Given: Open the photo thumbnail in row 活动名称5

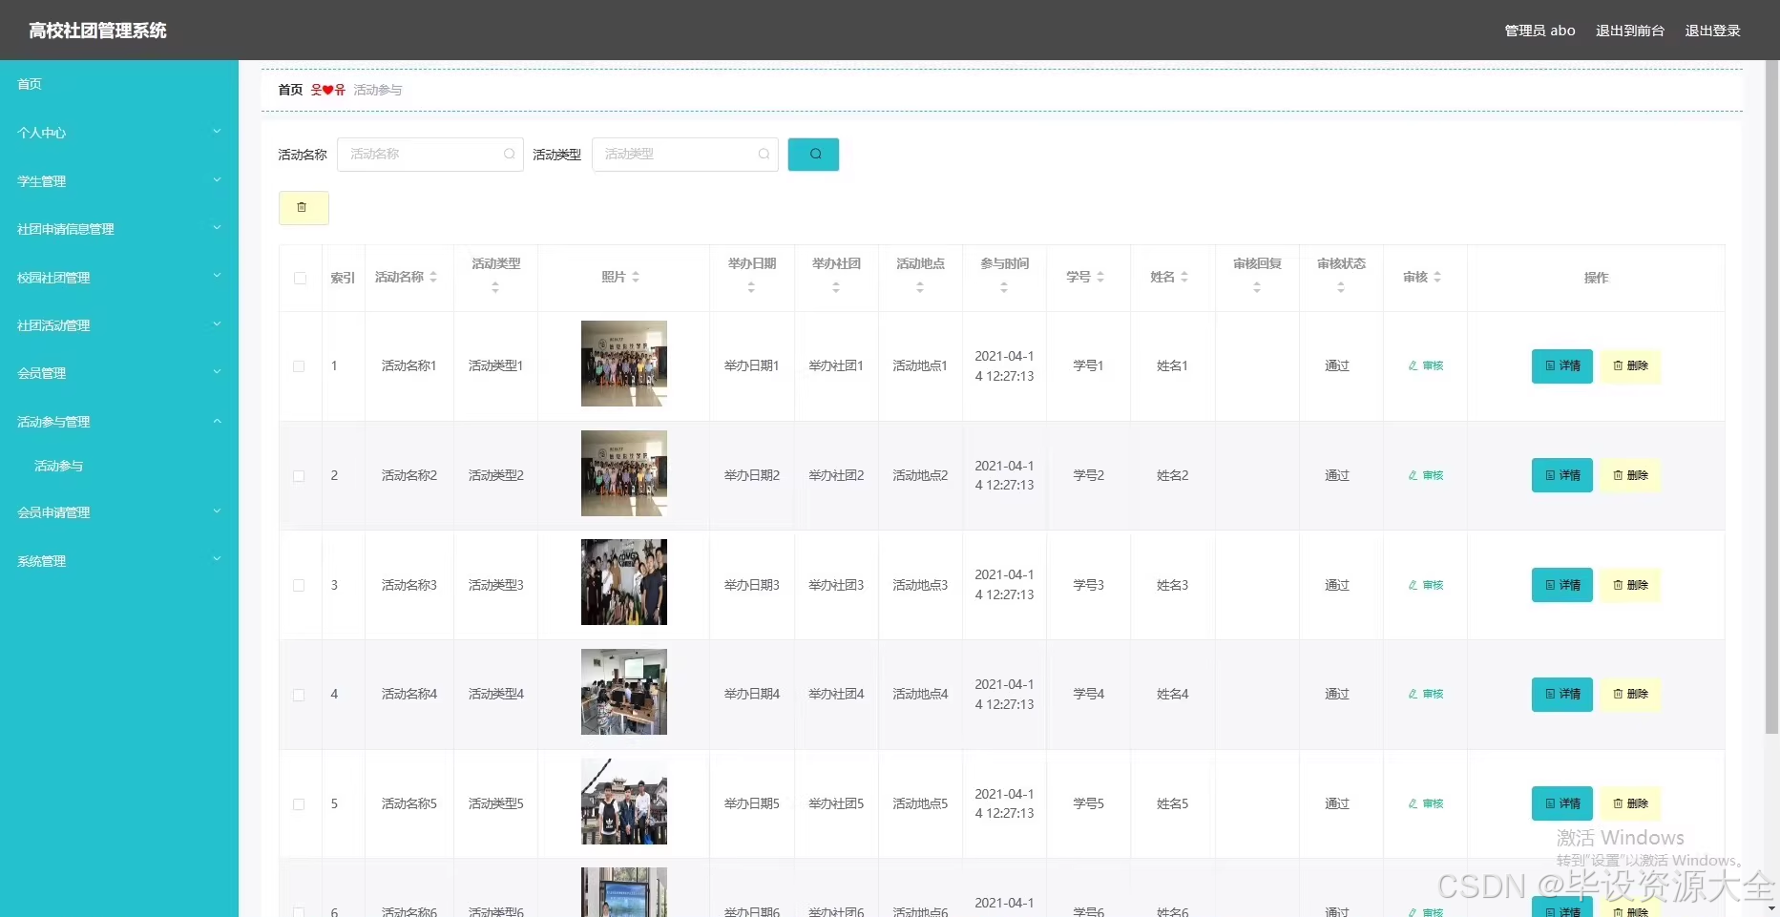Looking at the screenshot, I should 624,802.
